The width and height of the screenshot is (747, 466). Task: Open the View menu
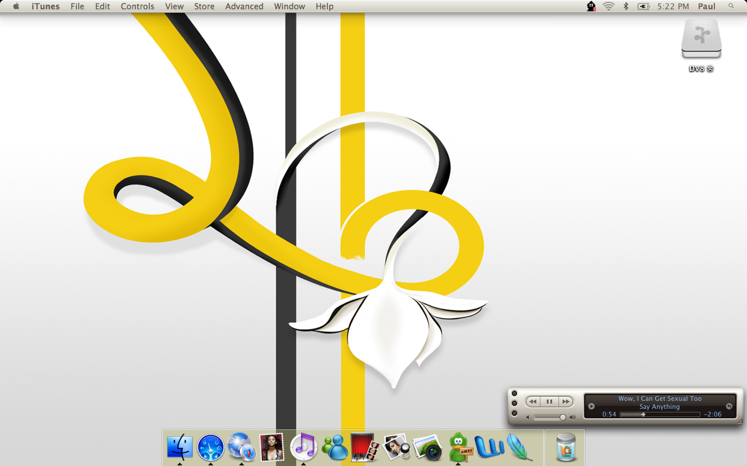coord(174,6)
